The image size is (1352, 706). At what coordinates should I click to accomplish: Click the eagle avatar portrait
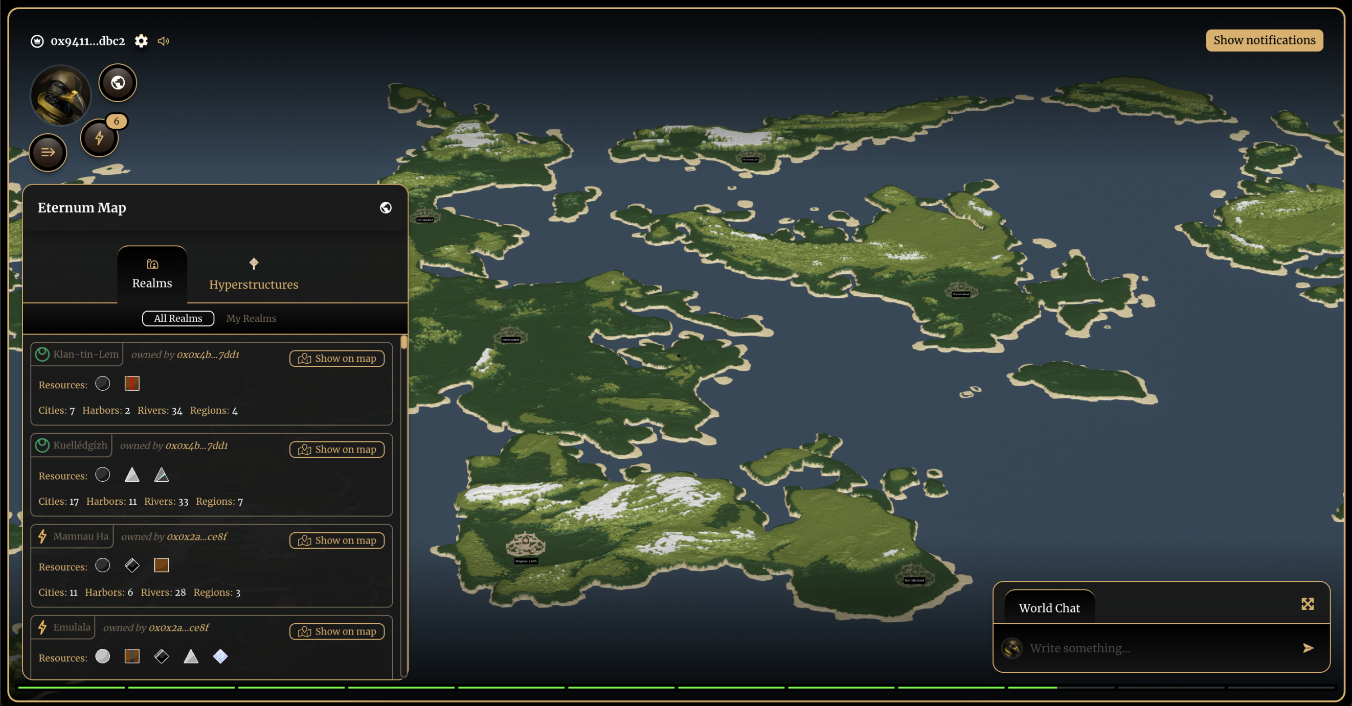point(60,96)
